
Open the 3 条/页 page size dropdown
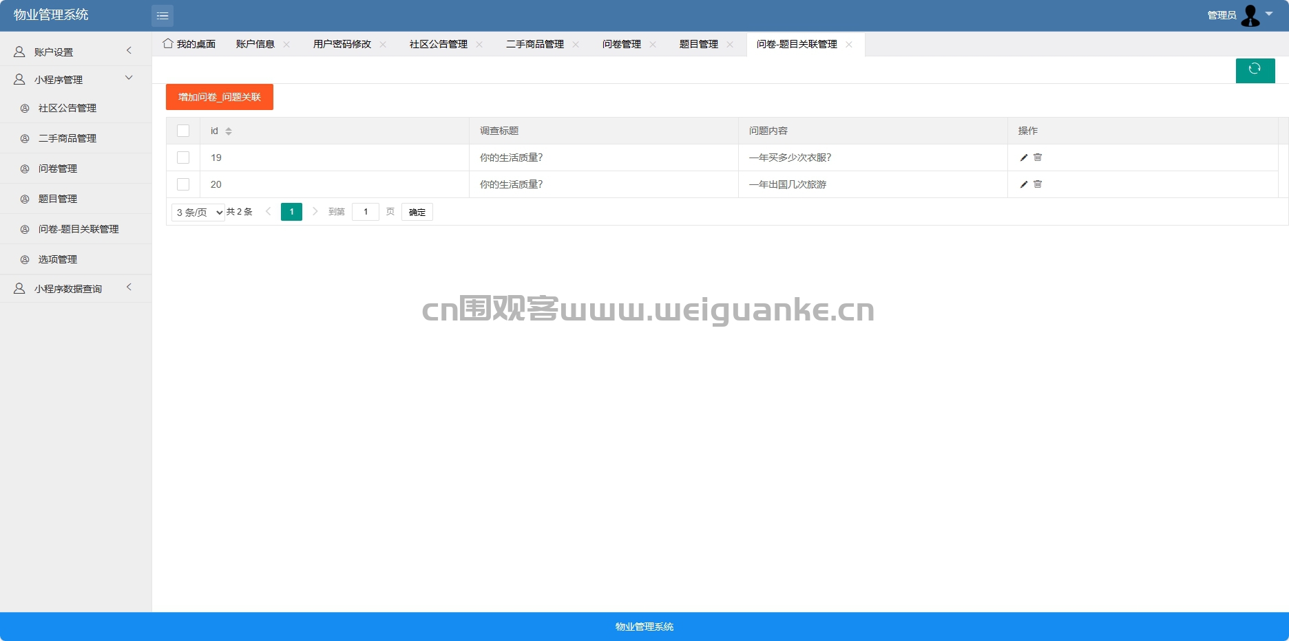pyautogui.click(x=198, y=212)
